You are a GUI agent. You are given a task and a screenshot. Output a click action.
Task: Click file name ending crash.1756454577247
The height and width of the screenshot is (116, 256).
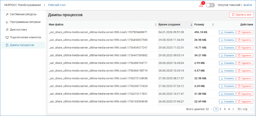click(x=98, y=48)
